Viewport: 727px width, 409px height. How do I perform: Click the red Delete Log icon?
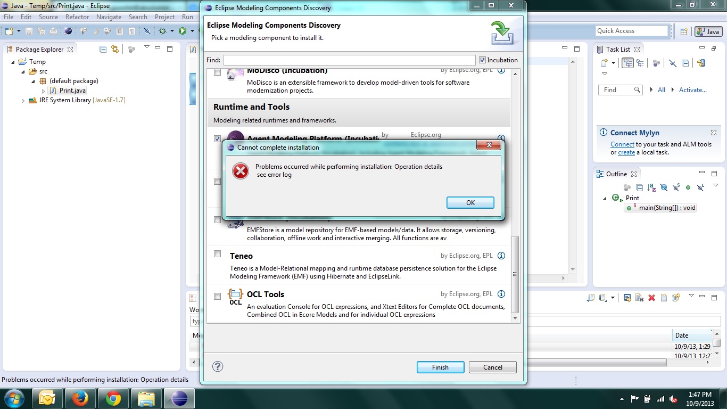coord(651,298)
